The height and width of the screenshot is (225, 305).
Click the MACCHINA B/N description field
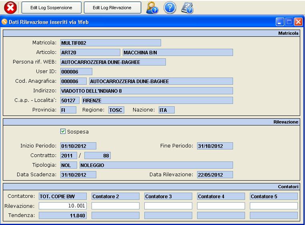(178, 52)
